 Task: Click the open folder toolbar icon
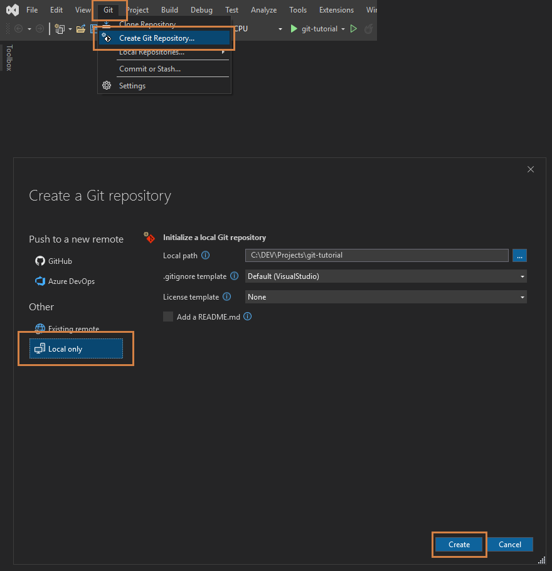[80, 29]
